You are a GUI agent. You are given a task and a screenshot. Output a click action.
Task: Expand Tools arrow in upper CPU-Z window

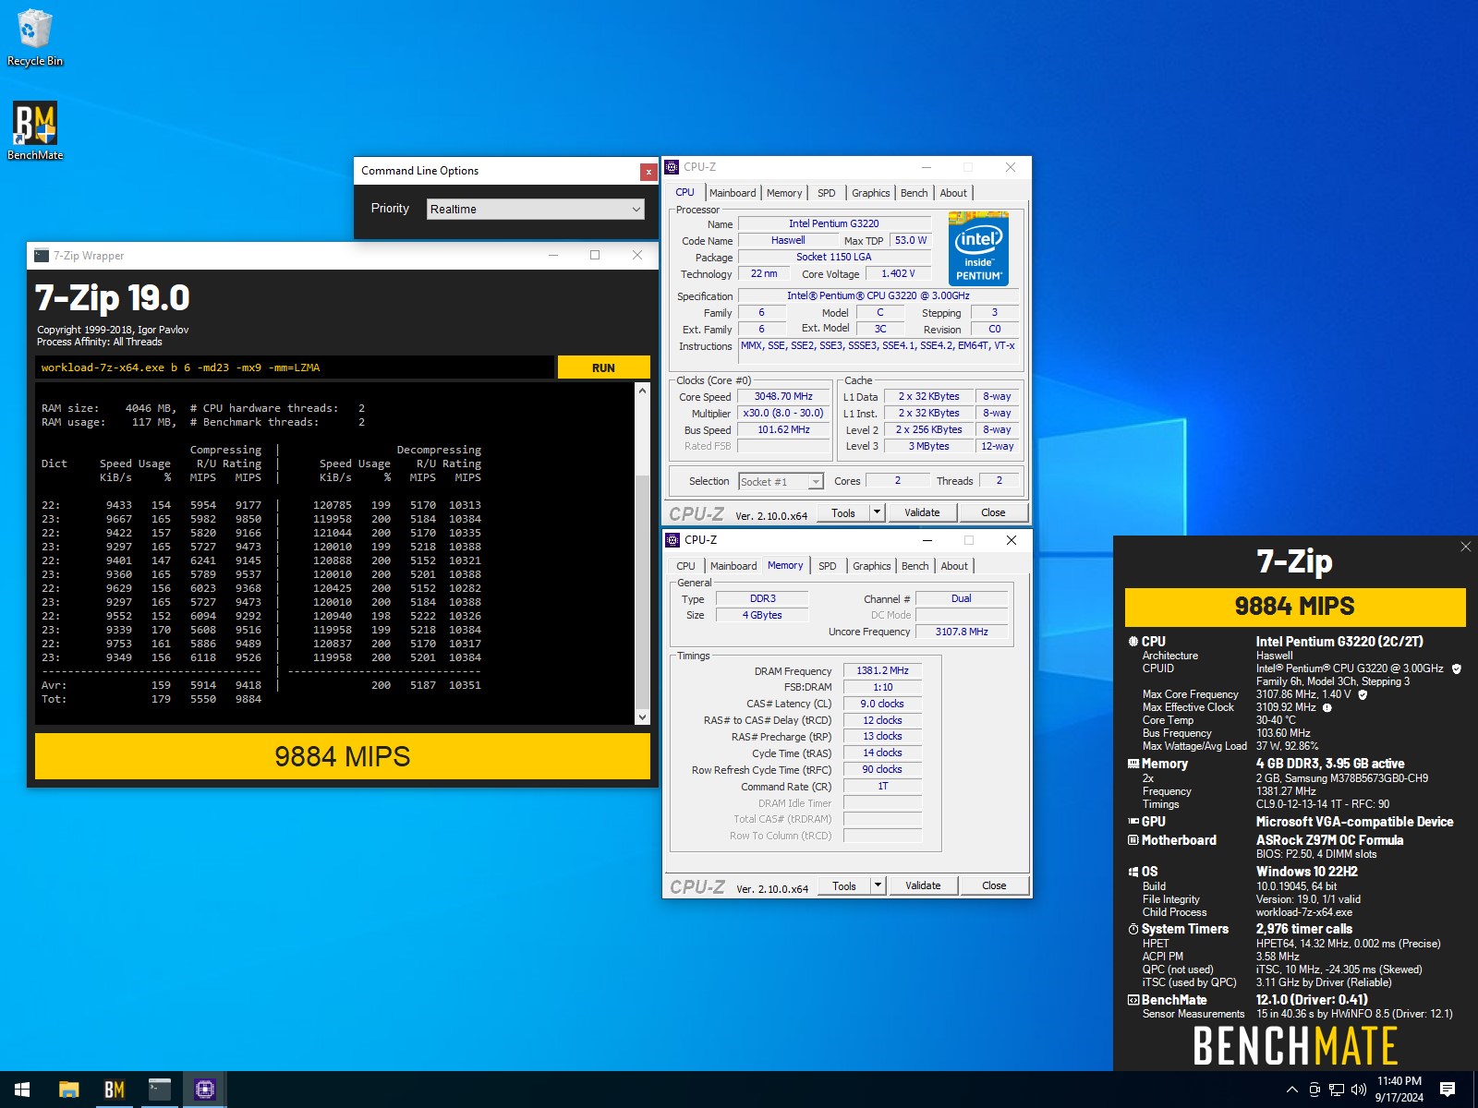[x=877, y=512]
